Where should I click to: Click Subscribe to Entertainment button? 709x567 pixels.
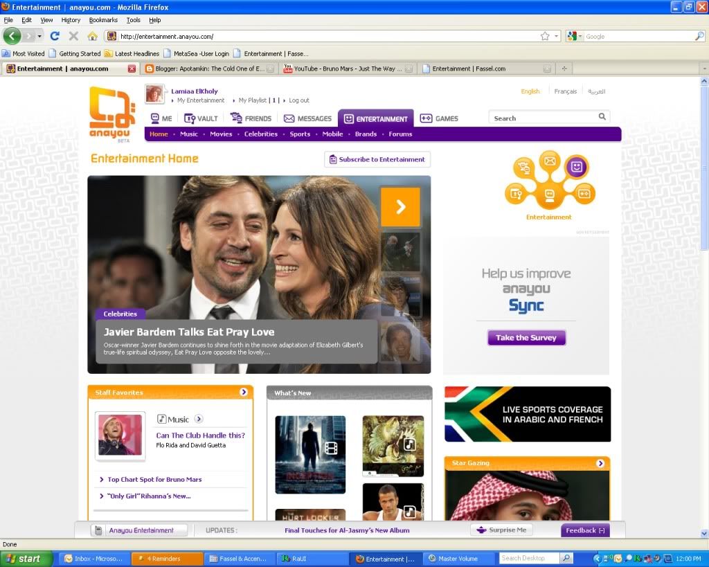click(x=377, y=159)
